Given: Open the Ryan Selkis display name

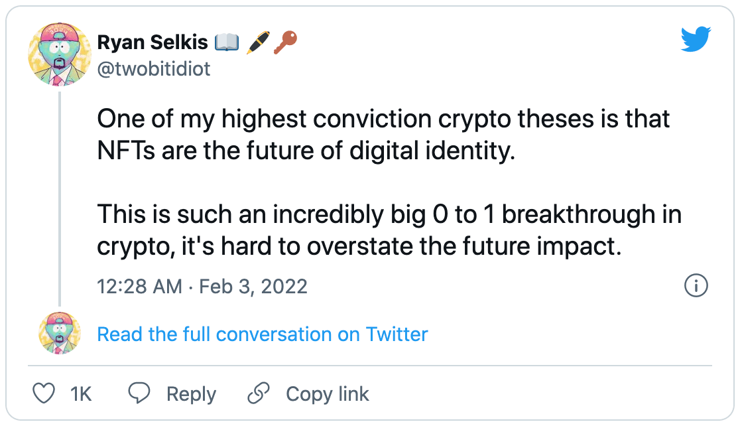Looking at the screenshot, I should coord(153,42).
